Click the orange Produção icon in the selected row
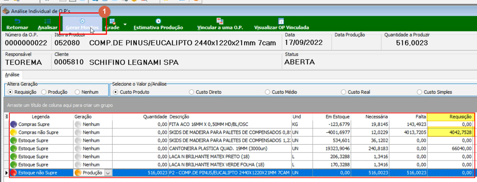The width and height of the screenshot is (477, 182). point(78,173)
